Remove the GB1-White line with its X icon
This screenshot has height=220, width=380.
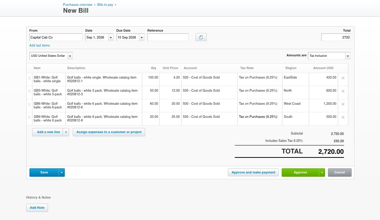pyautogui.click(x=343, y=78)
